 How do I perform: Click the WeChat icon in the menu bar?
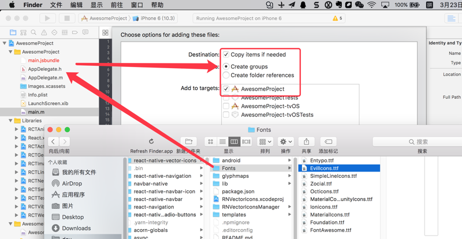click(x=359, y=5)
